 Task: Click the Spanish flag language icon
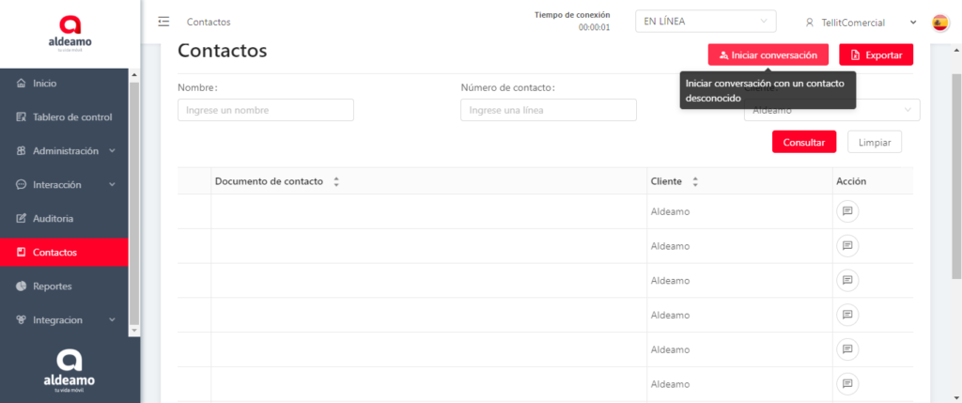coord(939,23)
